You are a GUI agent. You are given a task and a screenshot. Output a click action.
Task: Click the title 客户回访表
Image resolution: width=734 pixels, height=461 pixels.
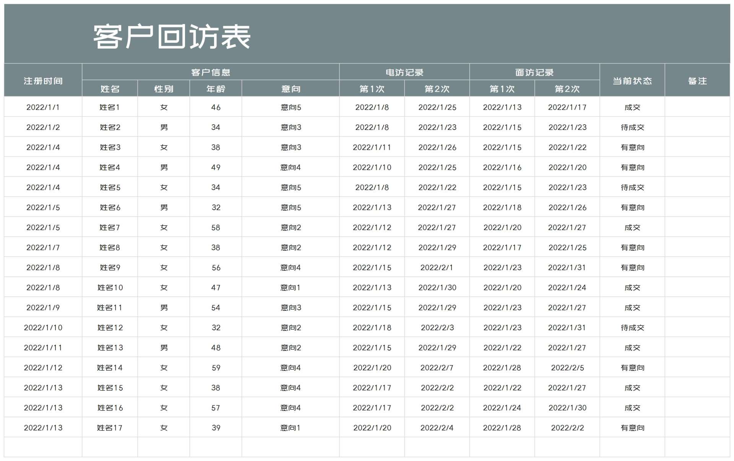(x=172, y=37)
